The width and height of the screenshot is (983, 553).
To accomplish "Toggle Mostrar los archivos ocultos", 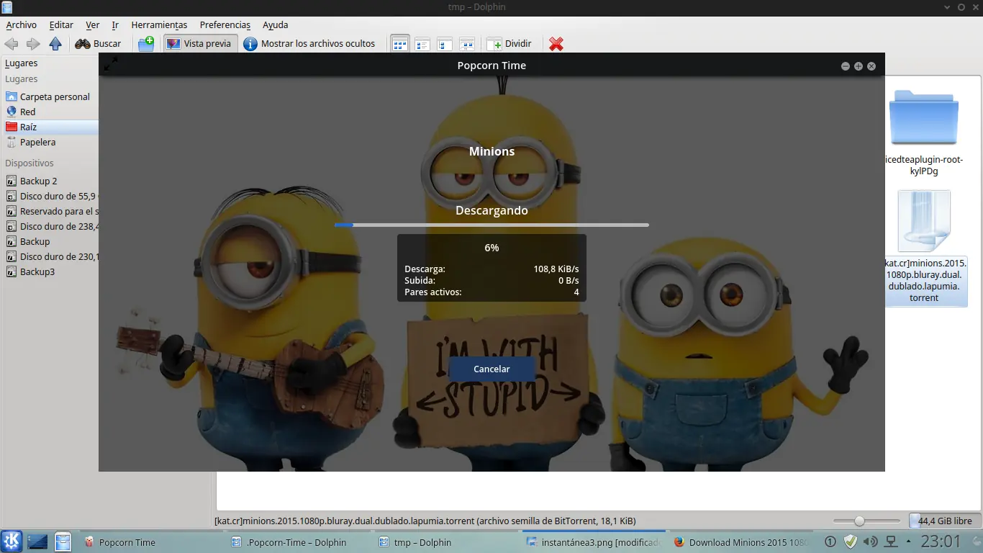I will pyautogui.click(x=309, y=44).
